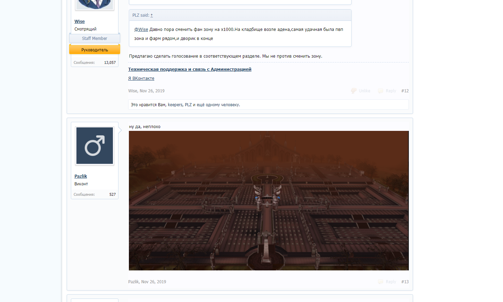Click the Руководитель orange banner

(x=94, y=50)
